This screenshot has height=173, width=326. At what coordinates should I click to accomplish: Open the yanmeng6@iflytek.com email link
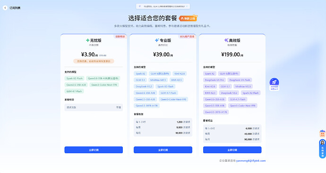coord(251,161)
